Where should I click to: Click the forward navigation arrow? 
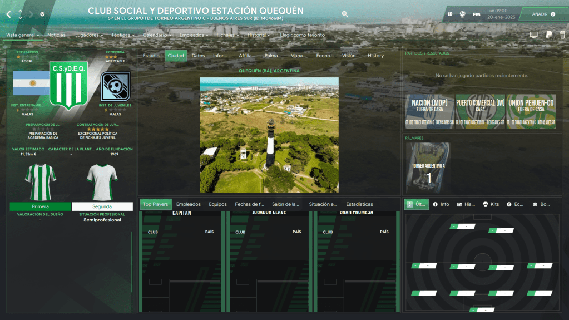32,14
